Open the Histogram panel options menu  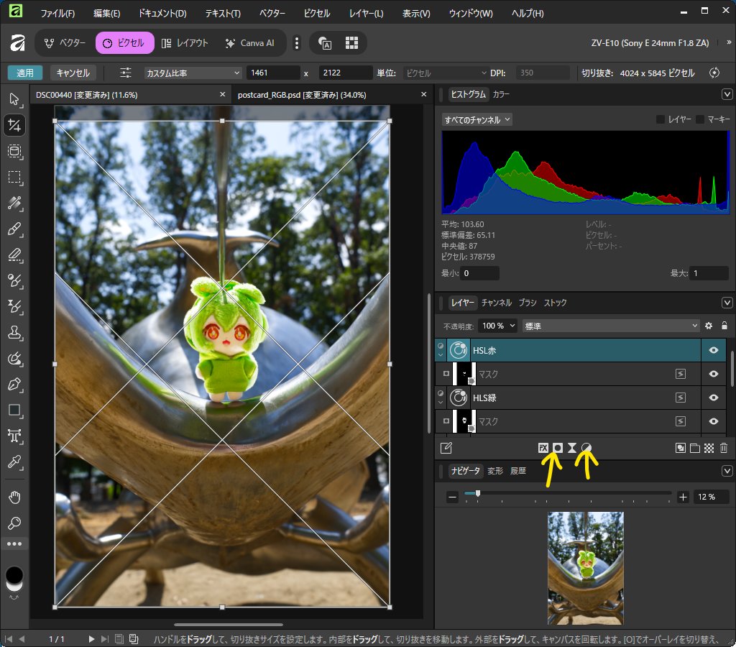pos(727,94)
